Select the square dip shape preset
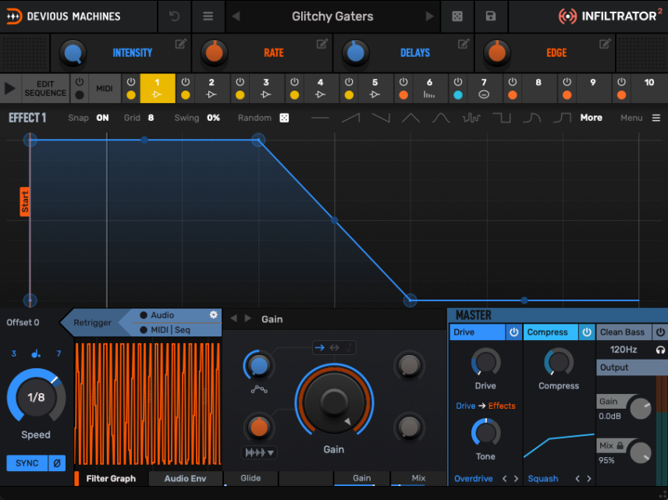This screenshot has width=668, height=500. coord(502,118)
